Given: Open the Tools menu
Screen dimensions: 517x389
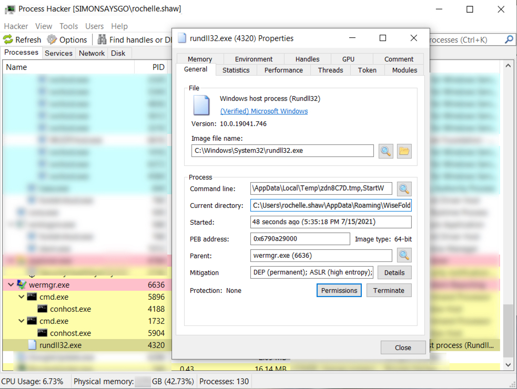Looking at the screenshot, I should 68,26.
